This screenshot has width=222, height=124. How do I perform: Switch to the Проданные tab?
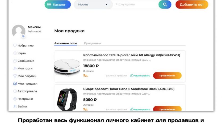tap(93, 43)
